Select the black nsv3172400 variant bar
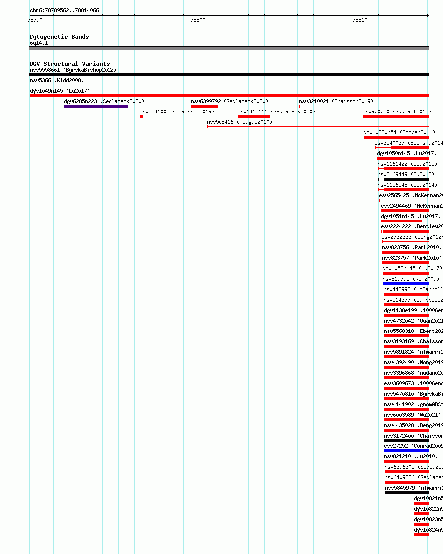443x554 pixels. tap(406, 441)
